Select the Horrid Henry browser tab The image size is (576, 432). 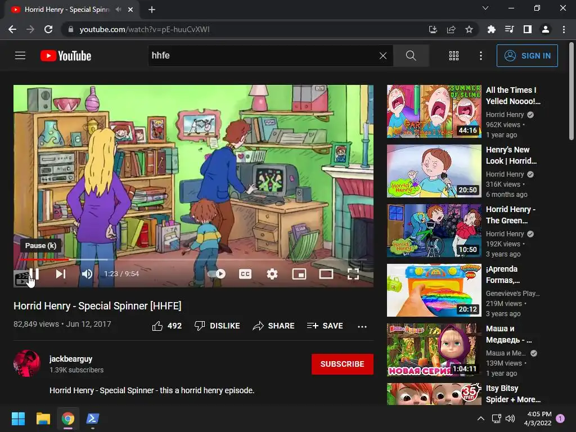[x=72, y=10]
